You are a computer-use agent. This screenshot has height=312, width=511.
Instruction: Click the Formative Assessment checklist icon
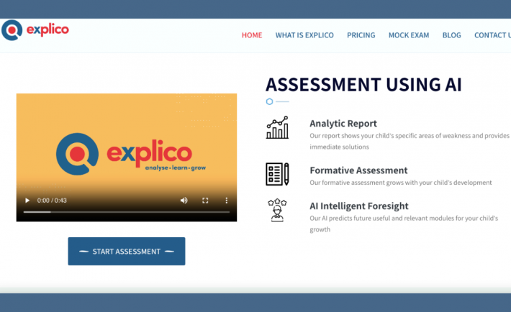point(277,174)
